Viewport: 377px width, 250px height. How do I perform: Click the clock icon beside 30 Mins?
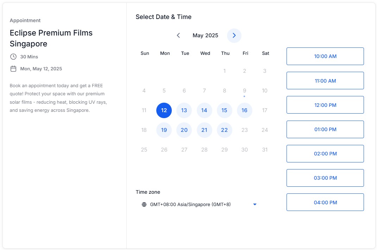tap(13, 57)
